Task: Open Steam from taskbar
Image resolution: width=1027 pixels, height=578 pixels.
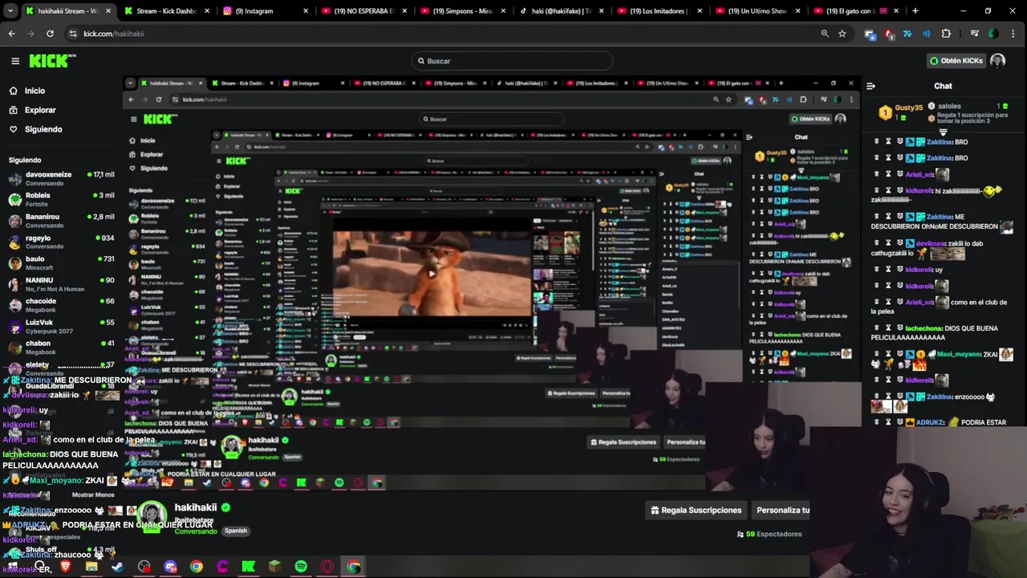Action: (x=118, y=567)
